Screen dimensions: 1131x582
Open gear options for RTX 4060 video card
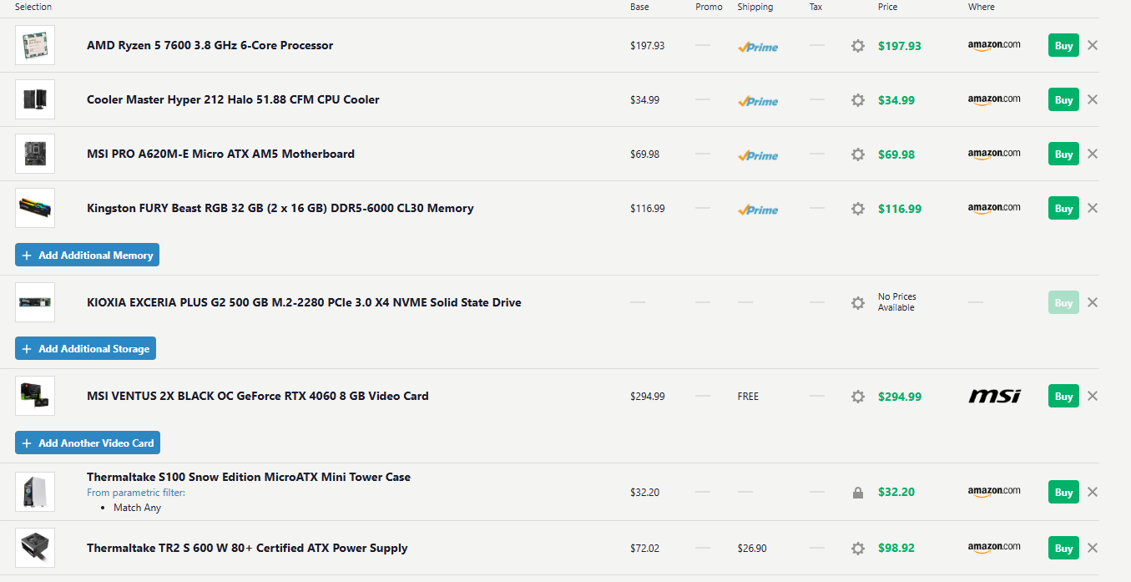(x=857, y=397)
